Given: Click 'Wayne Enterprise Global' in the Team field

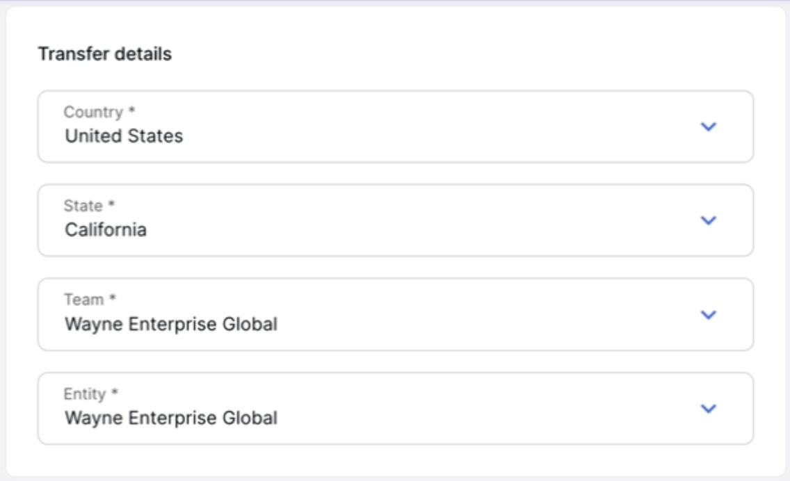Looking at the screenshot, I should 171,324.
